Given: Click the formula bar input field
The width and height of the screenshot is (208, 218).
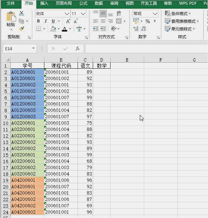Looking at the screenshot, I should [147, 49].
